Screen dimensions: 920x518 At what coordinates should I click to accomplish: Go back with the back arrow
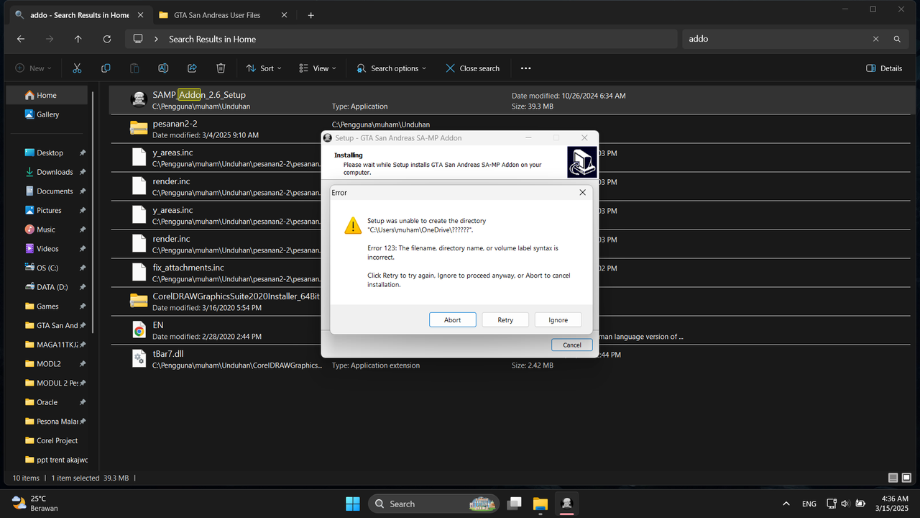tap(21, 39)
